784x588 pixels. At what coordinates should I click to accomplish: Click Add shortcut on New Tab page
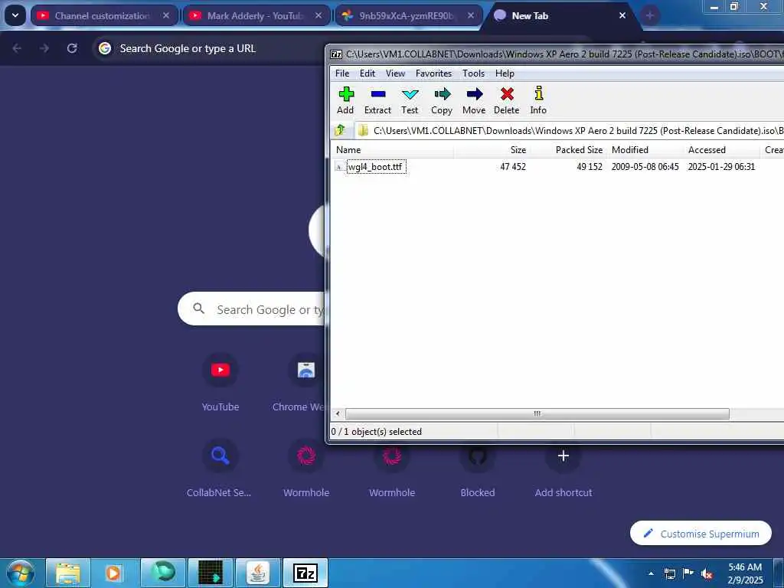click(563, 469)
